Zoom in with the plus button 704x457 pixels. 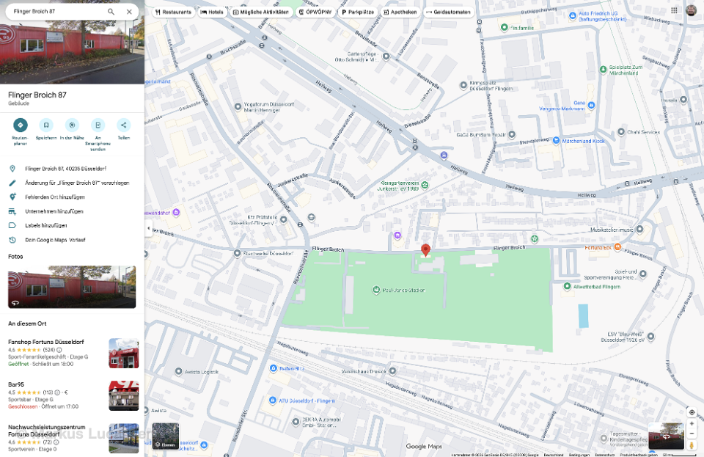(692, 423)
